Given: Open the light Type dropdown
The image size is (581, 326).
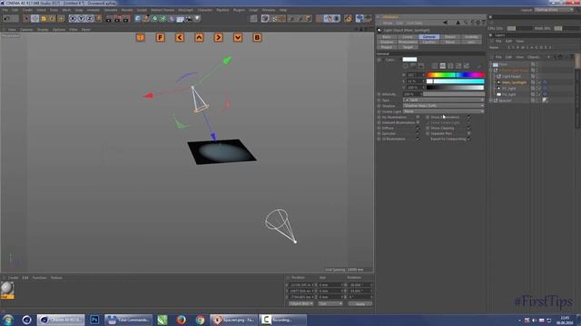Looking at the screenshot, I should click(444, 101).
